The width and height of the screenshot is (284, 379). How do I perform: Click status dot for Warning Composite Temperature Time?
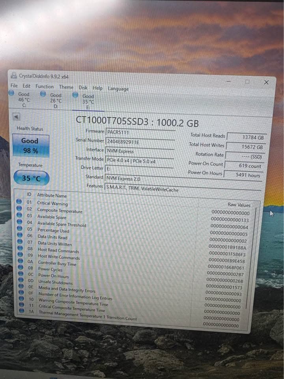click(22, 298)
